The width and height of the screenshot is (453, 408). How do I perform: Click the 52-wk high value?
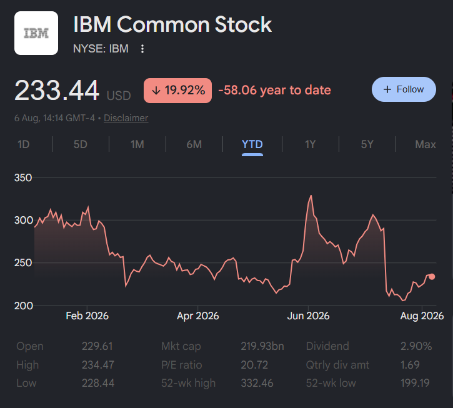click(257, 383)
